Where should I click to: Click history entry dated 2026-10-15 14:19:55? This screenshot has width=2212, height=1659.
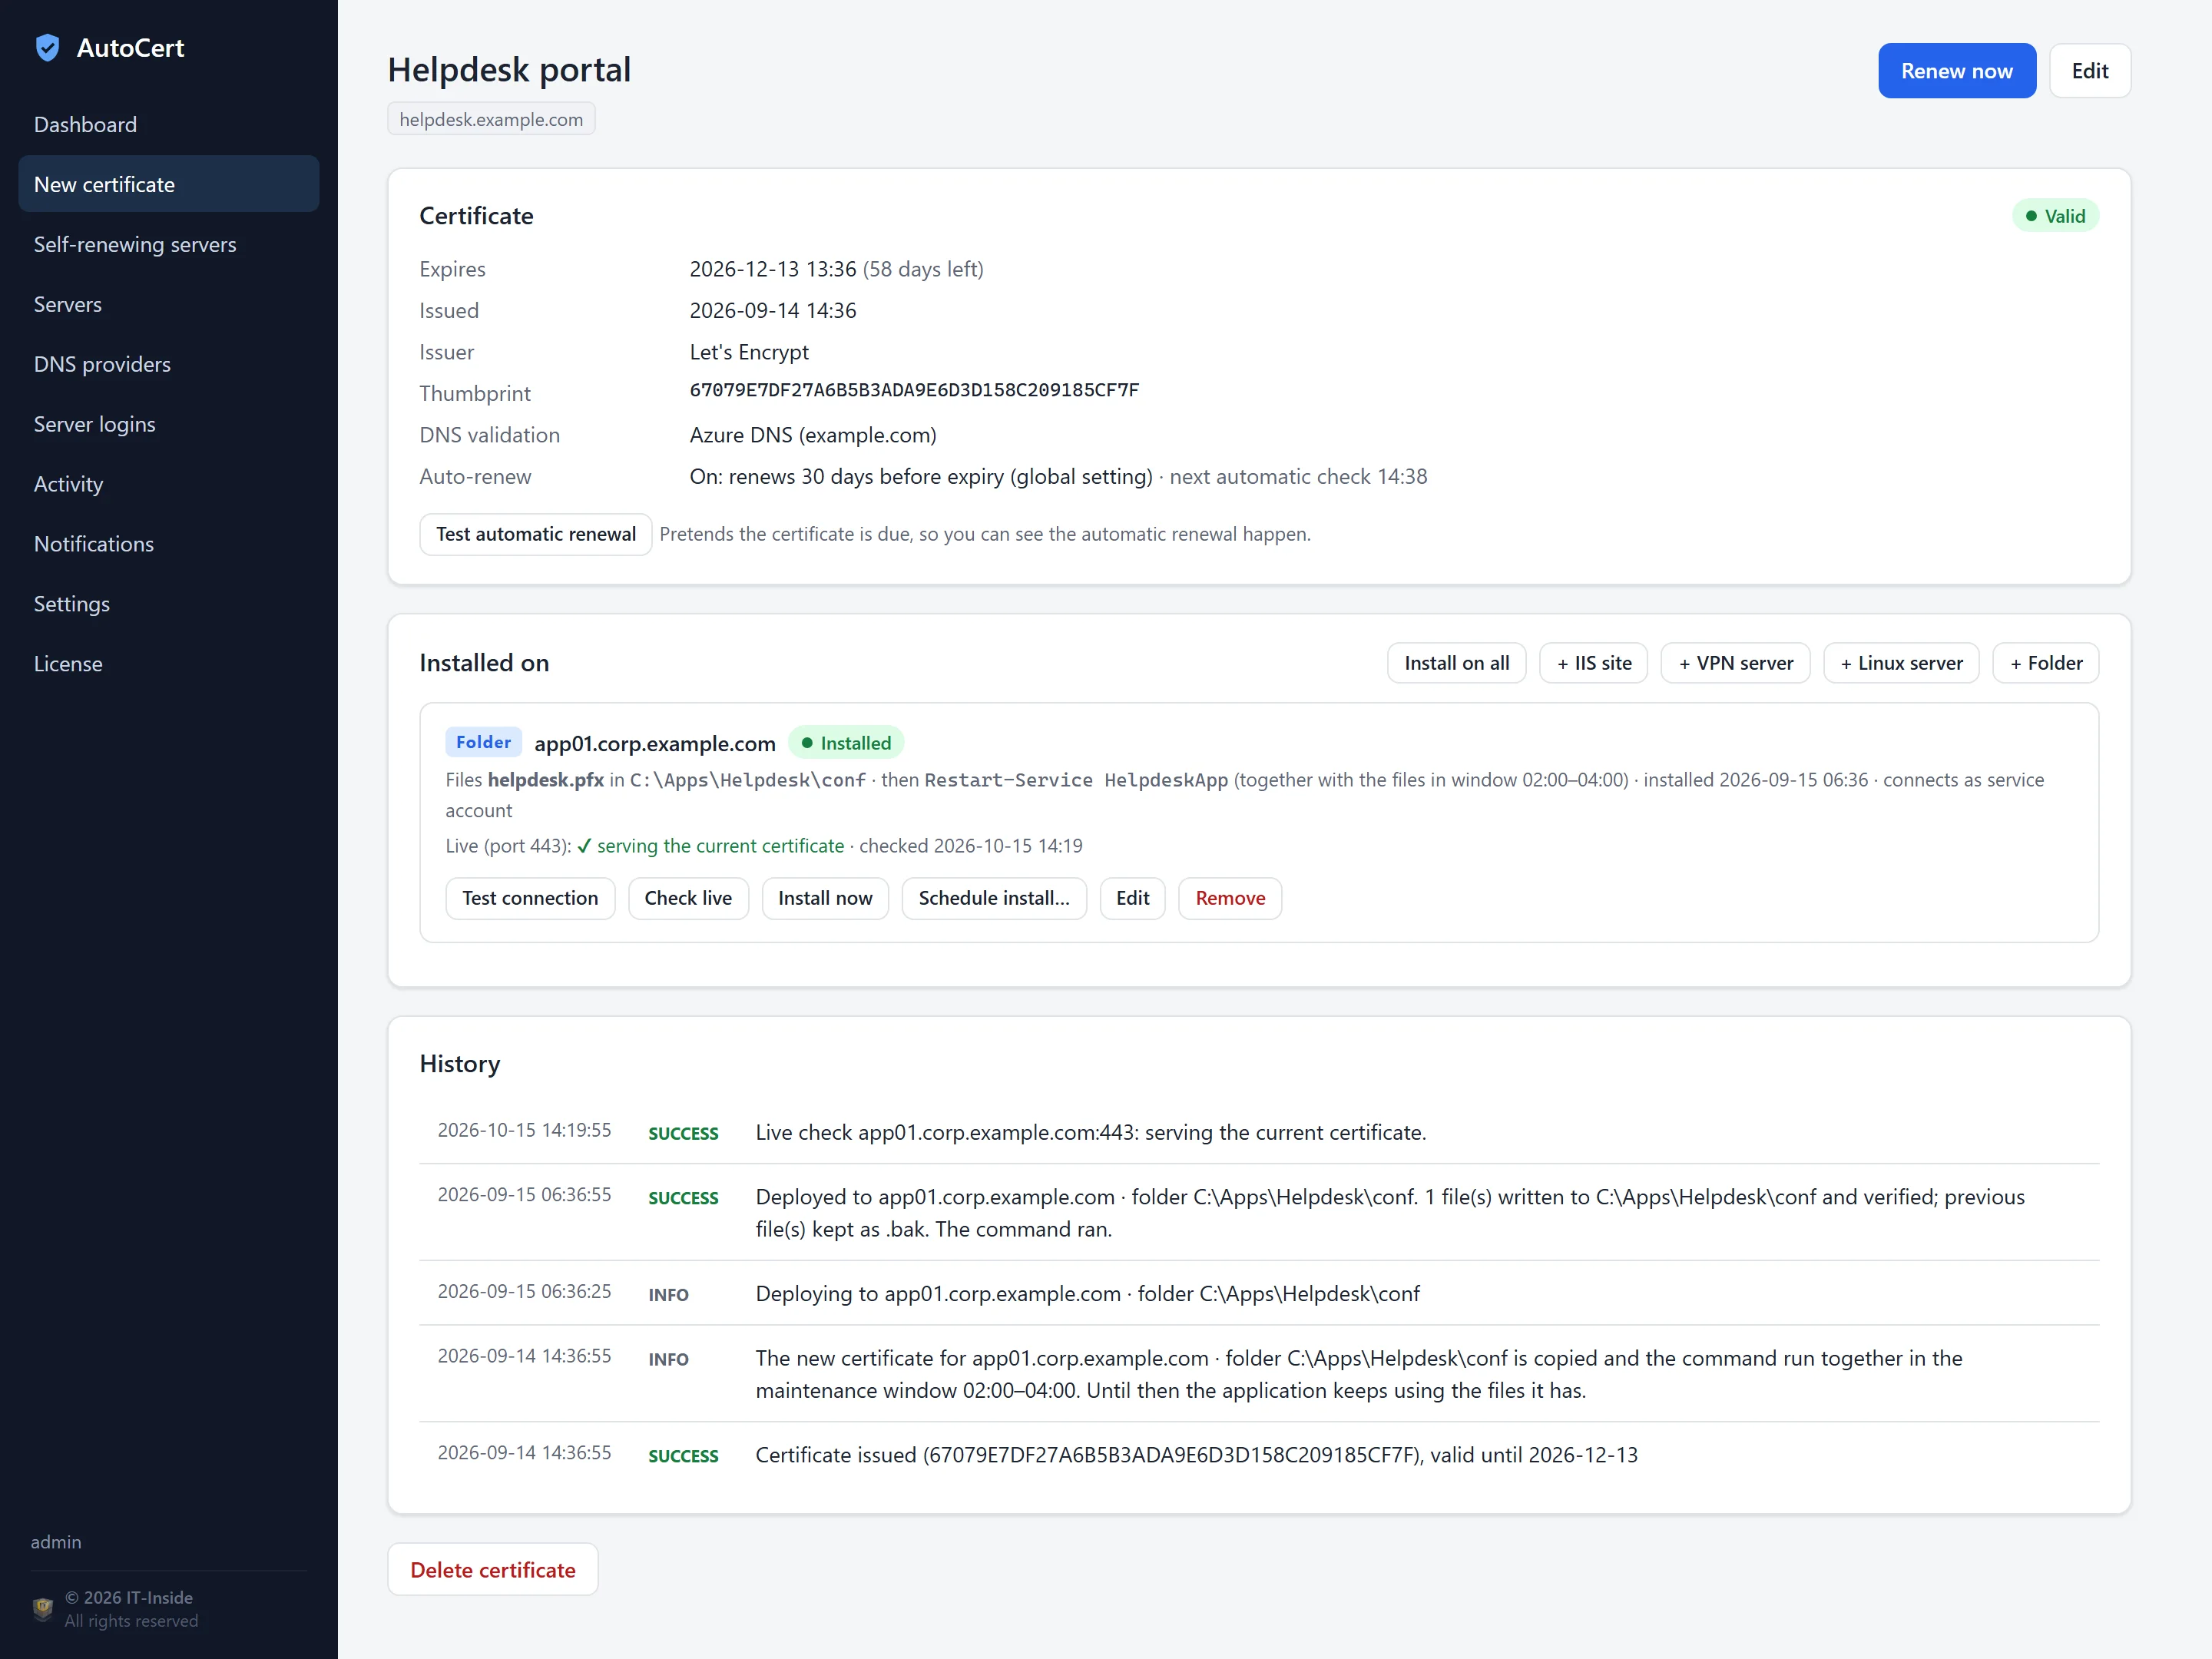tap(1259, 1132)
